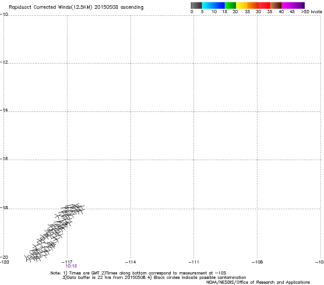Viewport: 324px width, 285px height.
Task: Click the latitude label '-14'
Action: tap(4, 110)
